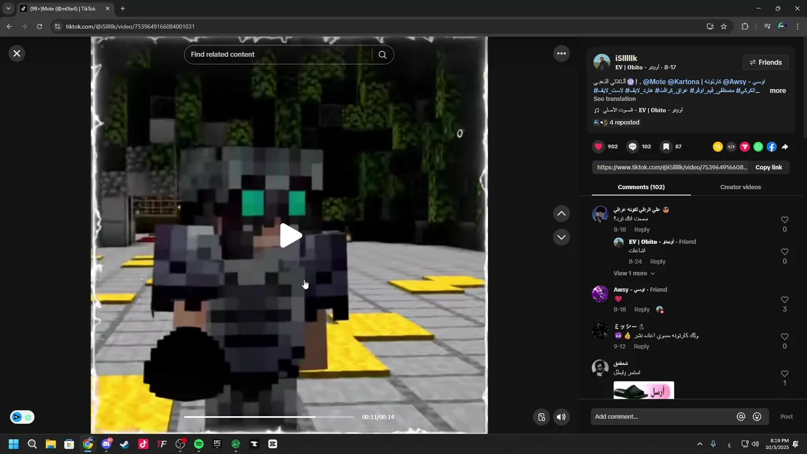Switch to the Creator videos tab
The image size is (807, 454).
pyautogui.click(x=741, y=187)
